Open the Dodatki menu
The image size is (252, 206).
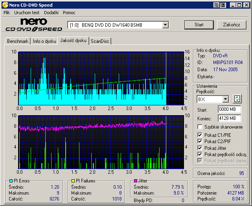pos(51,13)
